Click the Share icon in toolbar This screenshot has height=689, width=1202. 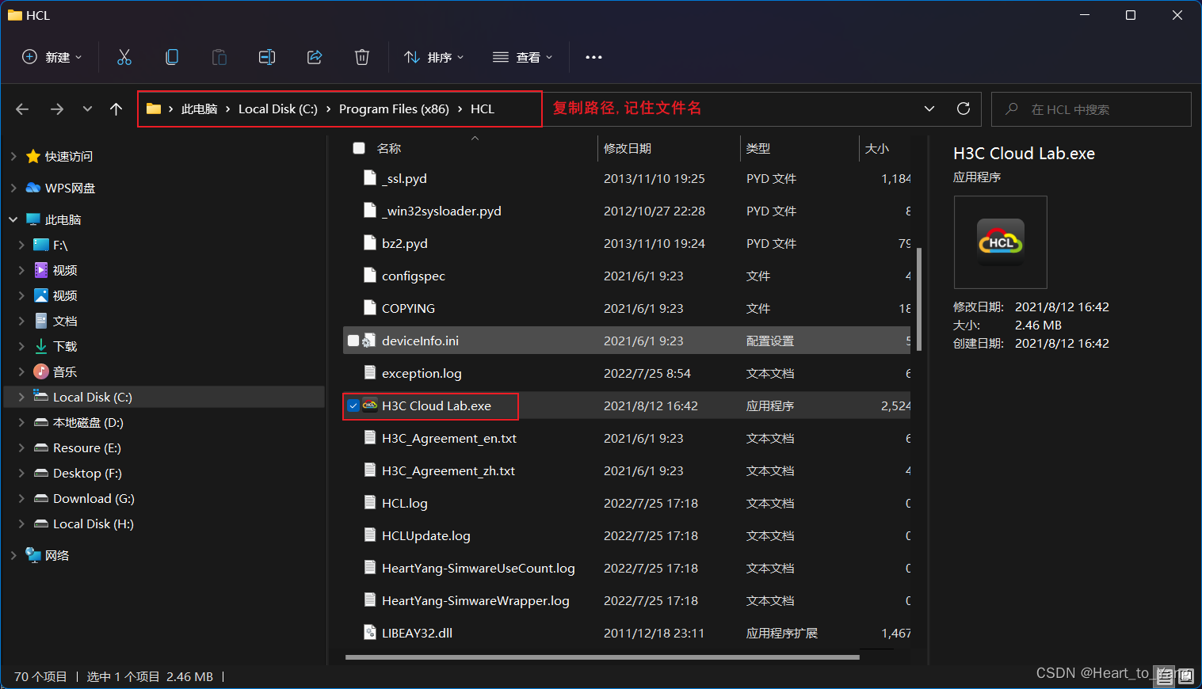[x=315, y=57]
